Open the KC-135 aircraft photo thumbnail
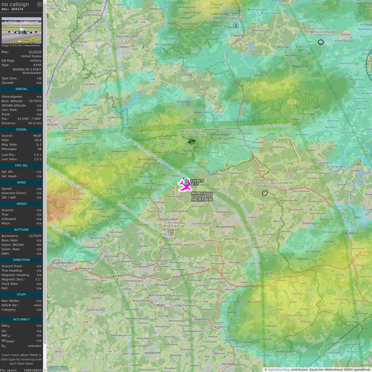The image size is (372, 372). click(x=21, y=30)
